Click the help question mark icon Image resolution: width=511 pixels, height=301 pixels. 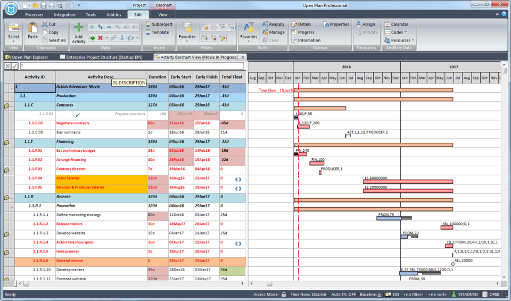click(504, 14)
